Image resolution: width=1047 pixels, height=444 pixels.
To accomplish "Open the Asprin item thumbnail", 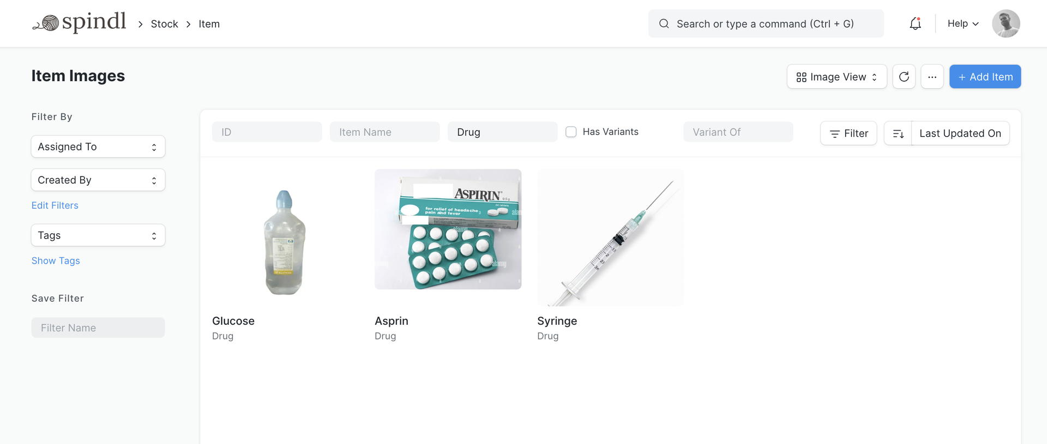I will coord(448,229).
